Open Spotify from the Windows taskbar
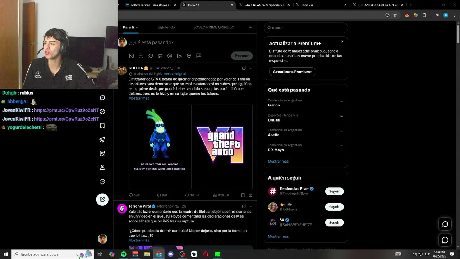The image size is (460, 259). click(124, 254)
